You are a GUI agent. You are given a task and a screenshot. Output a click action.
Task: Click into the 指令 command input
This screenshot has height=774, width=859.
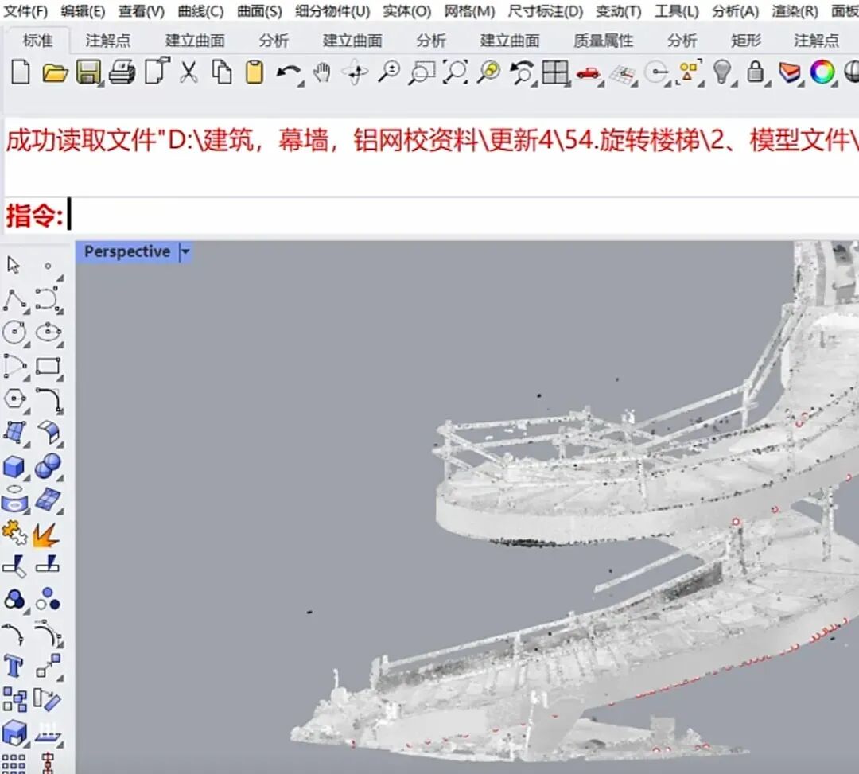tap(461, 216)
